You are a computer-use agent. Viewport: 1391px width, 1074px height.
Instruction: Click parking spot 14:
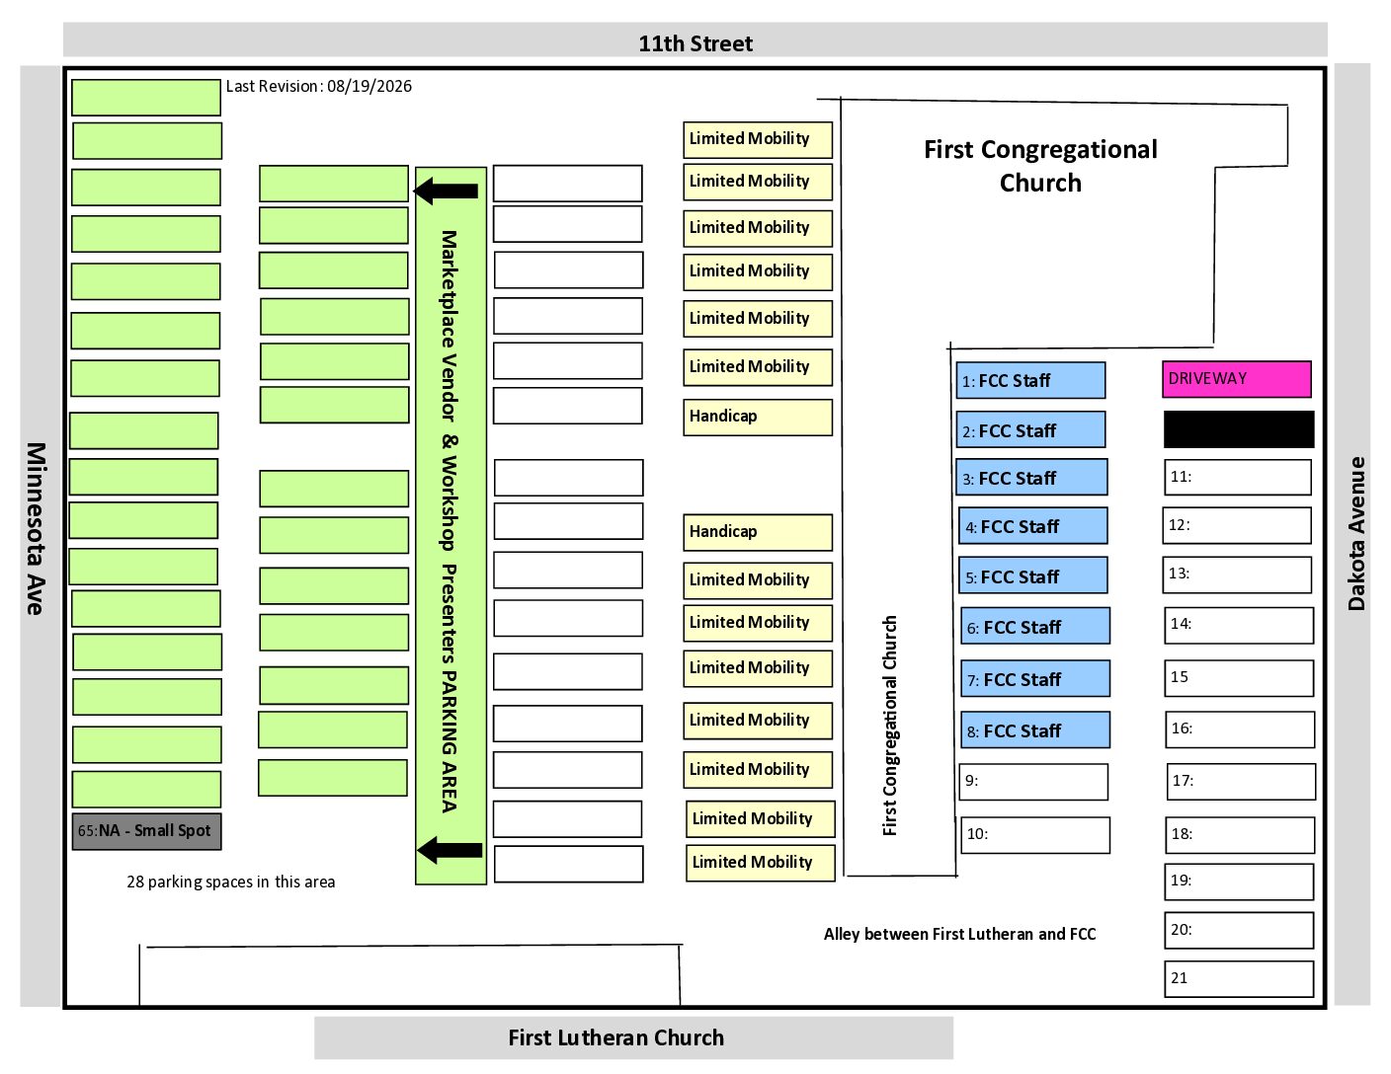1240,626
